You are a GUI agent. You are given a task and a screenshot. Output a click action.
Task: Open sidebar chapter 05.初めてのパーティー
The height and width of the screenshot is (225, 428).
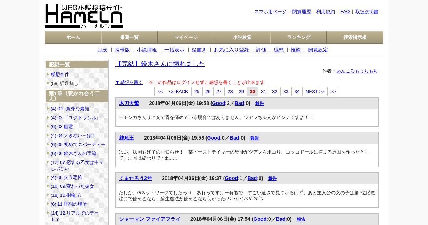tap(78, 145)
